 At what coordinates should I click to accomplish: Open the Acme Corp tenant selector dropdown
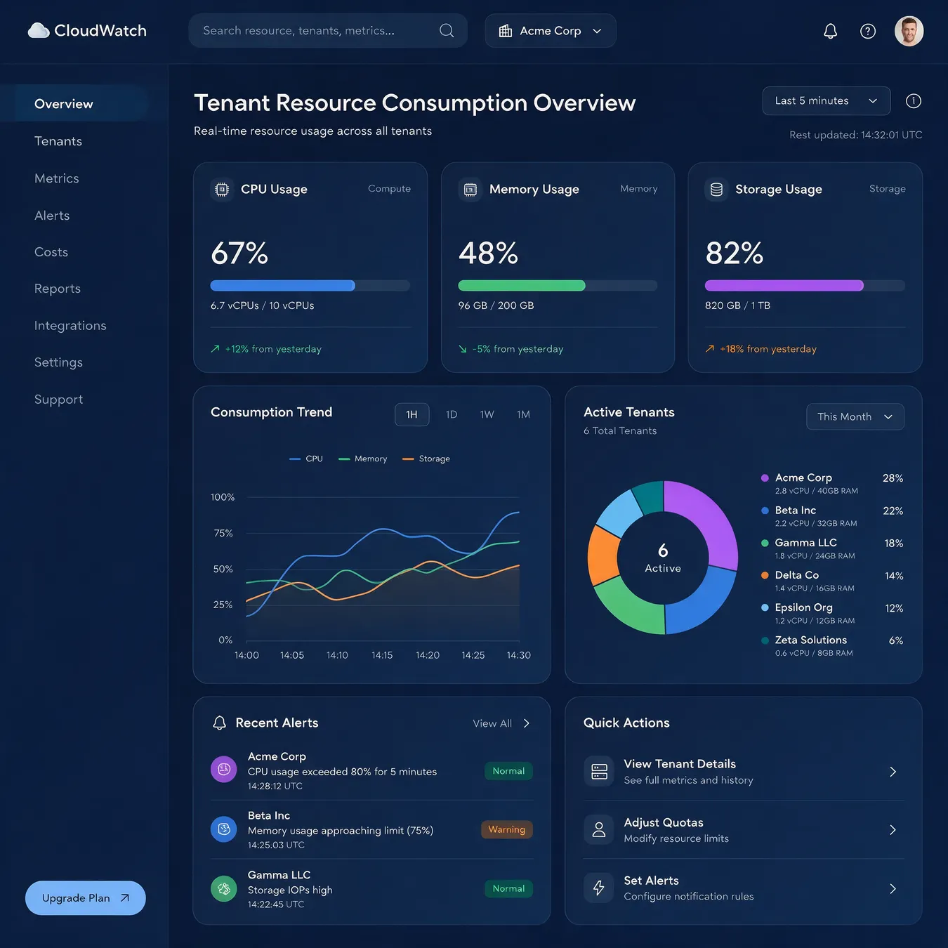pos(551,31)
